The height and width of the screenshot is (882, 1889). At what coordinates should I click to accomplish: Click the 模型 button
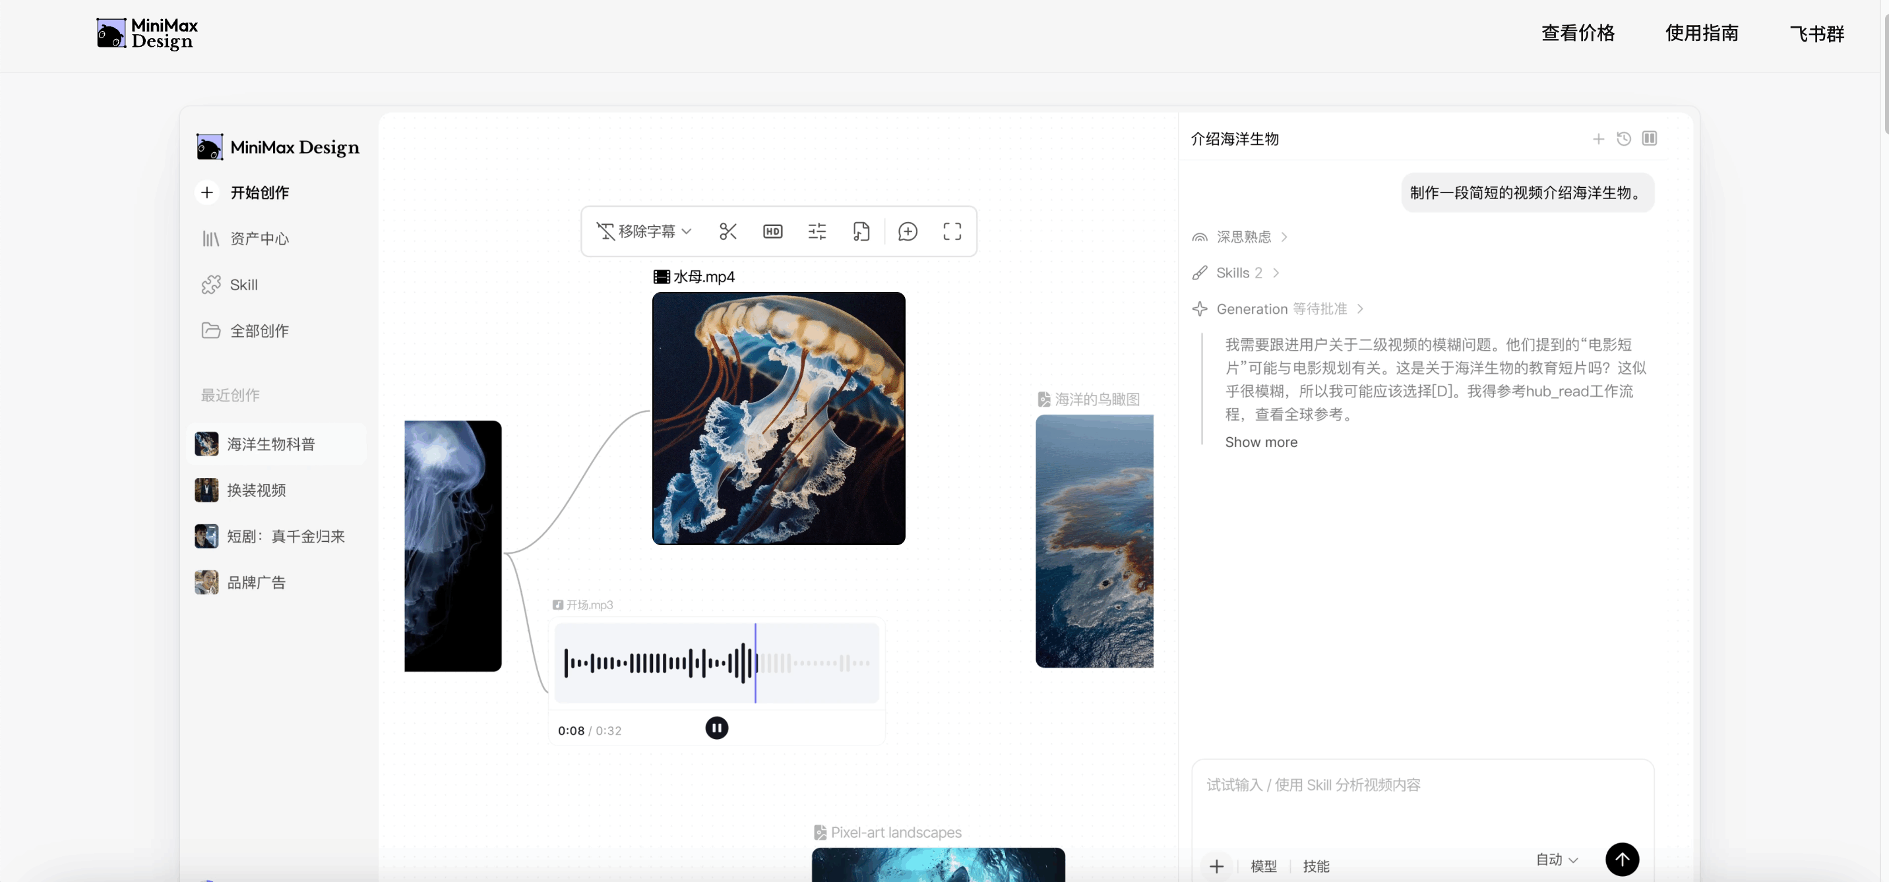pyautogui.click(x=1264, y=866)
